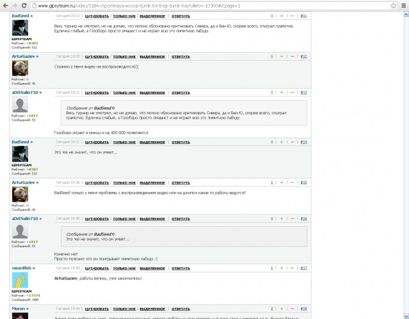Open swordfish username link
409x319 pixels.
coord(23,268)
